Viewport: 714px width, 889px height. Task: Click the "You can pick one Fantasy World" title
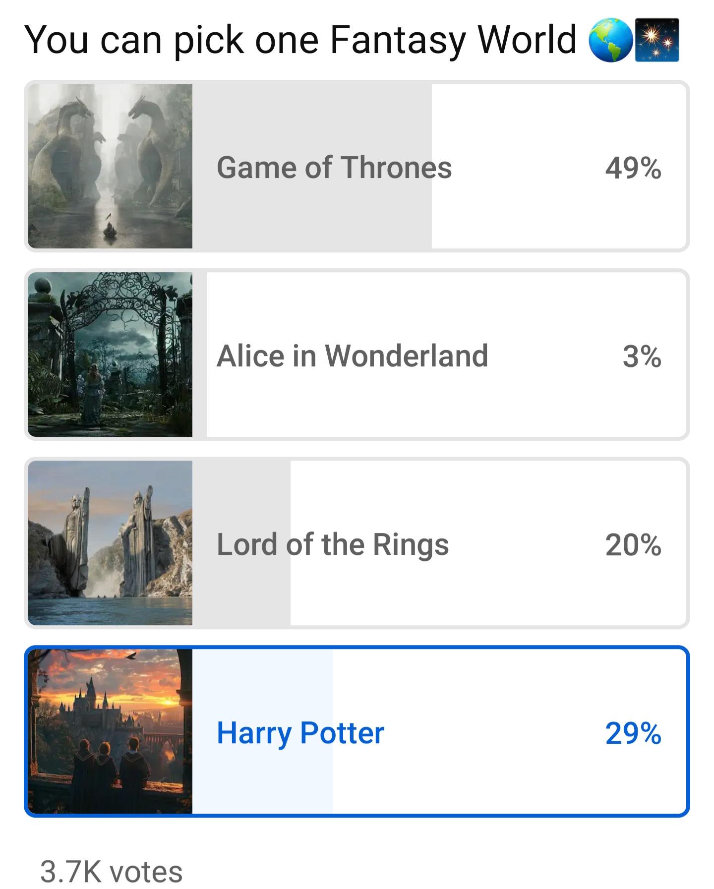point(300,40)
